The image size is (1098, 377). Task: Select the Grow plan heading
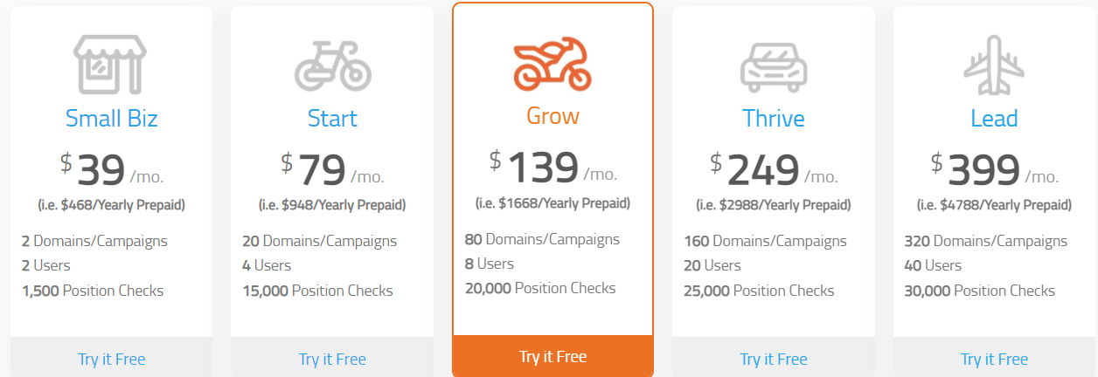coord(552,116)
